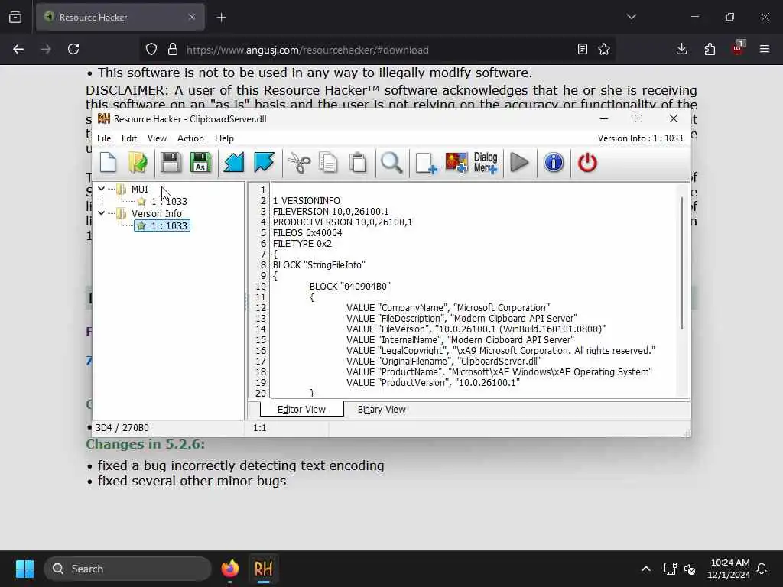Click the line '1 VERSIONINFO' in editor
The height and width of the screenshot is (587, 783).
(306, 201)
